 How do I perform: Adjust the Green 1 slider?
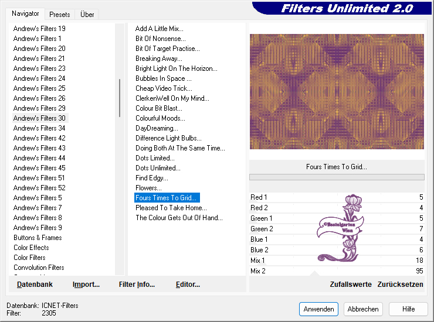click(337, 218)
